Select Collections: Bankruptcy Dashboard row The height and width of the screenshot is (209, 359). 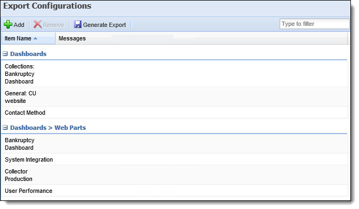174,74
